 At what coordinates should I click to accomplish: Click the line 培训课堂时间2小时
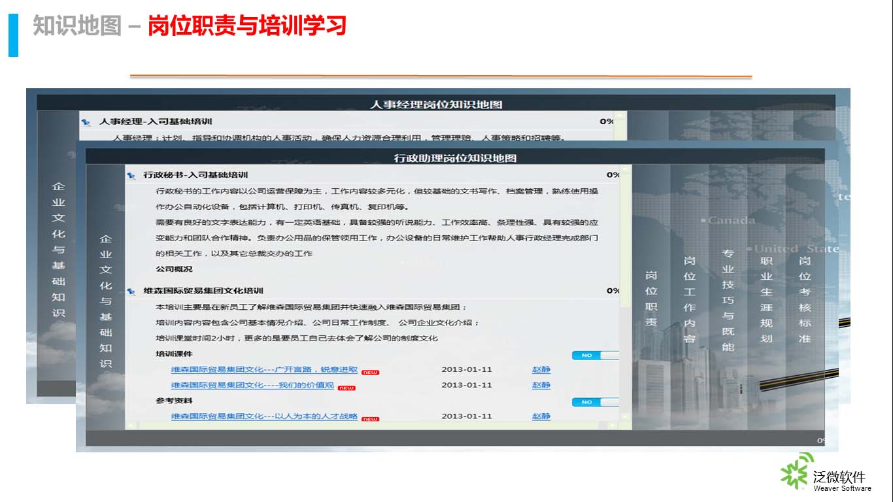click(297, 339)
